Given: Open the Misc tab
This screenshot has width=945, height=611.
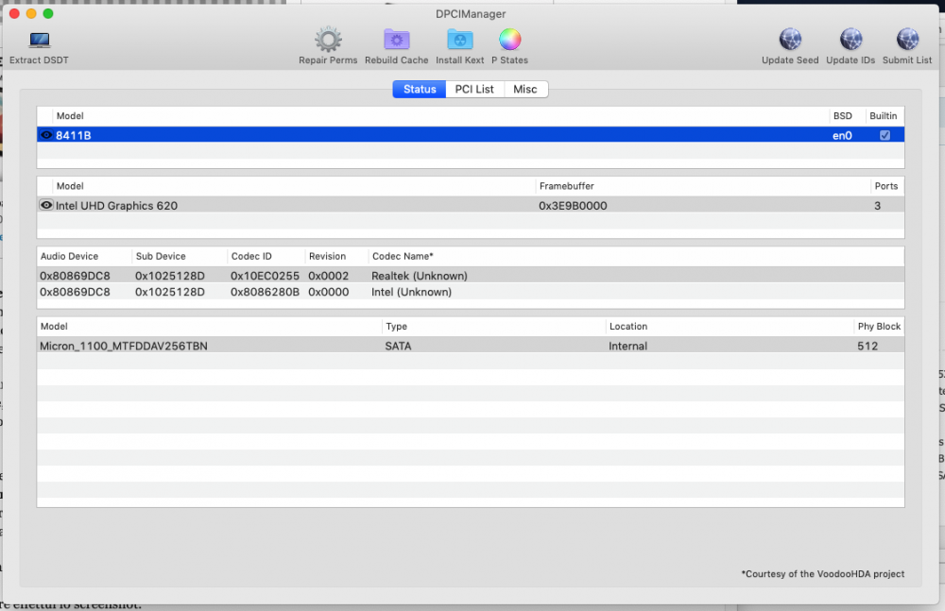Looking at the screenshot, I should point(524,89).
